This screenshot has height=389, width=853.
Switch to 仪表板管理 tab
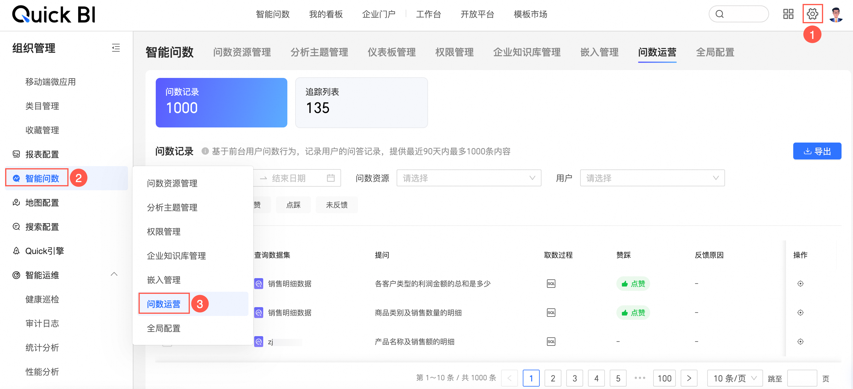[x=391, y=52]
